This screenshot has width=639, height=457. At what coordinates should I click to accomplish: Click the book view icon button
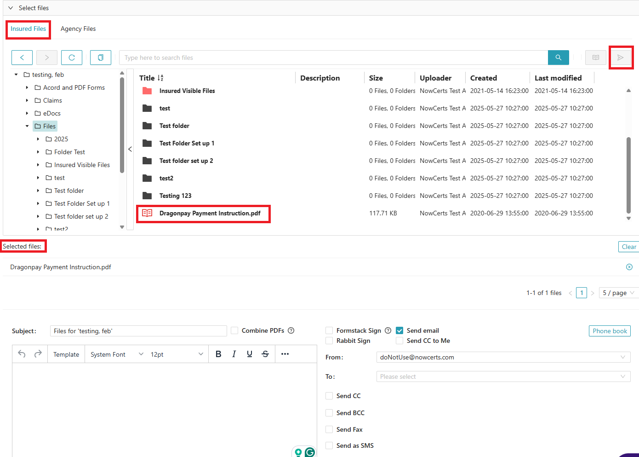click(x=596, y=58)
